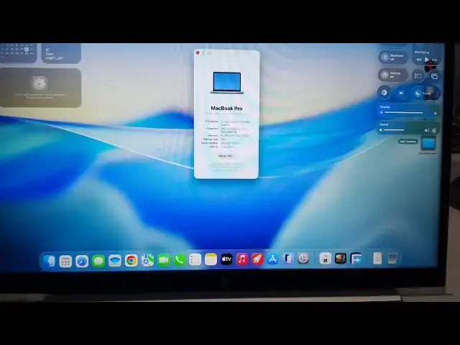Toggle Bluetooth in Control Center

tap(393, 57)
